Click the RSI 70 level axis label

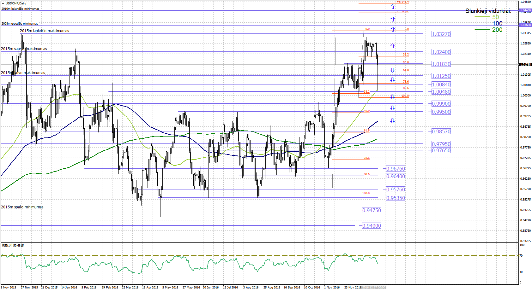(x=521, y=256)
